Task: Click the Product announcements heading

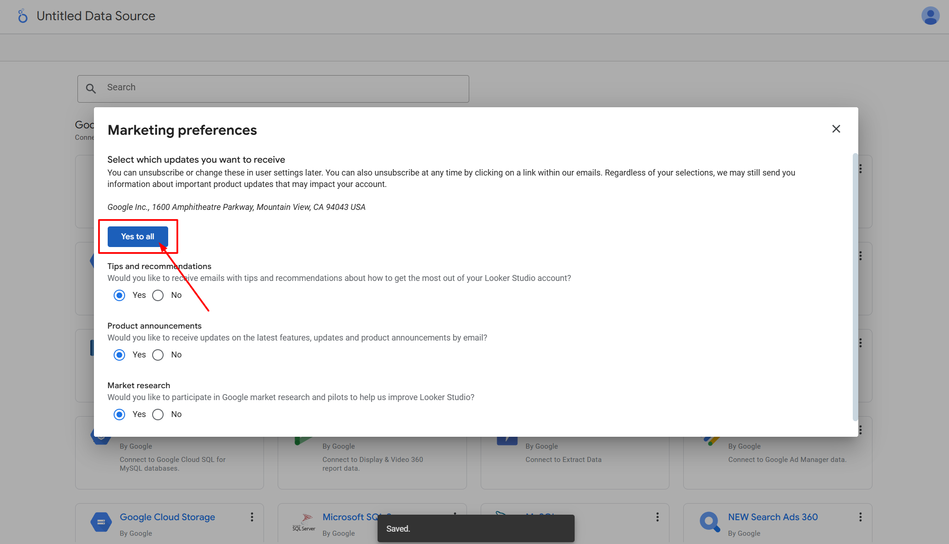Action: tap(154, 326)
